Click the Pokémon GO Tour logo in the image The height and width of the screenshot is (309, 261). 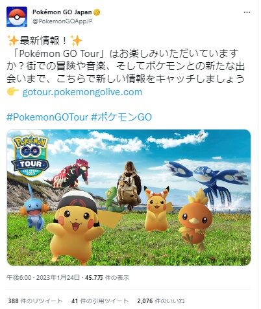[30, 156]
